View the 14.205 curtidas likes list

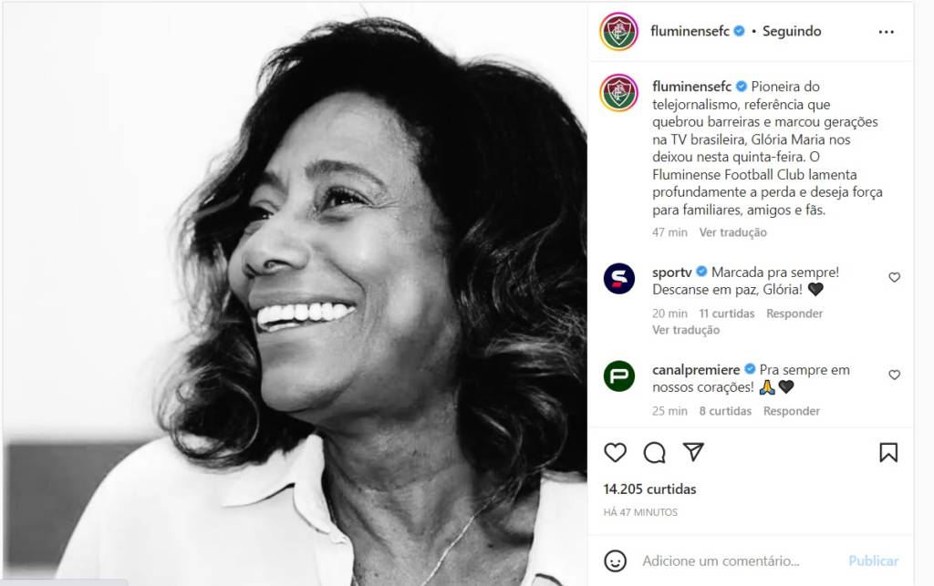[x=649, y=489]
